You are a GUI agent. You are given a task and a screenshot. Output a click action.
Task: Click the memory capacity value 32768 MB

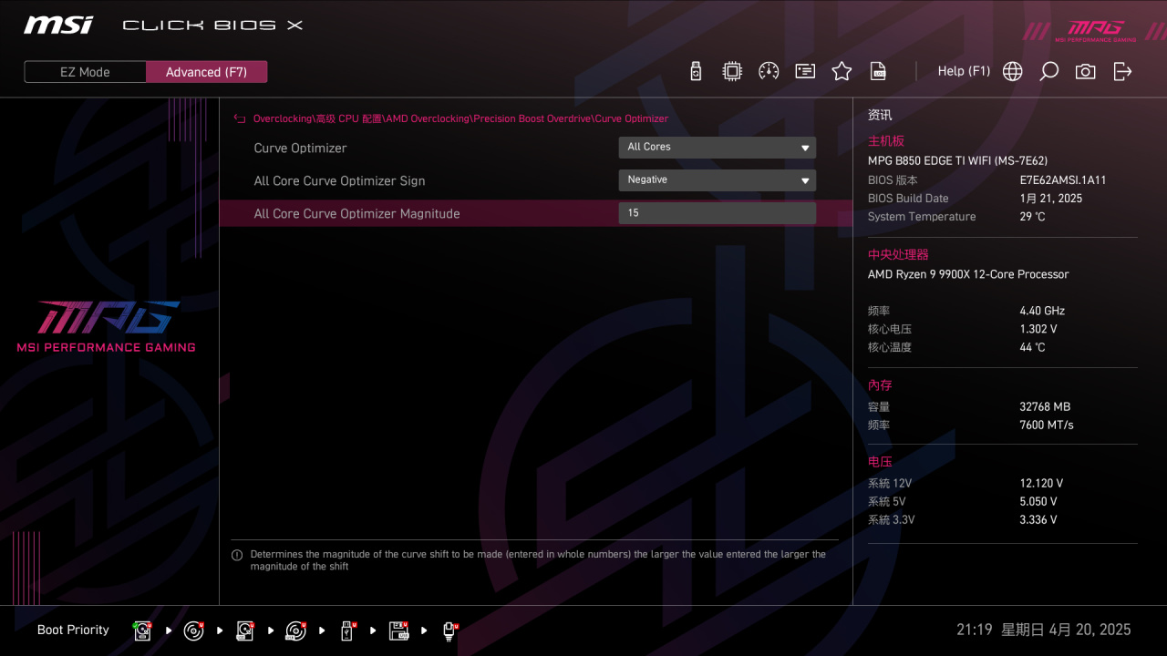point(1045,407)
